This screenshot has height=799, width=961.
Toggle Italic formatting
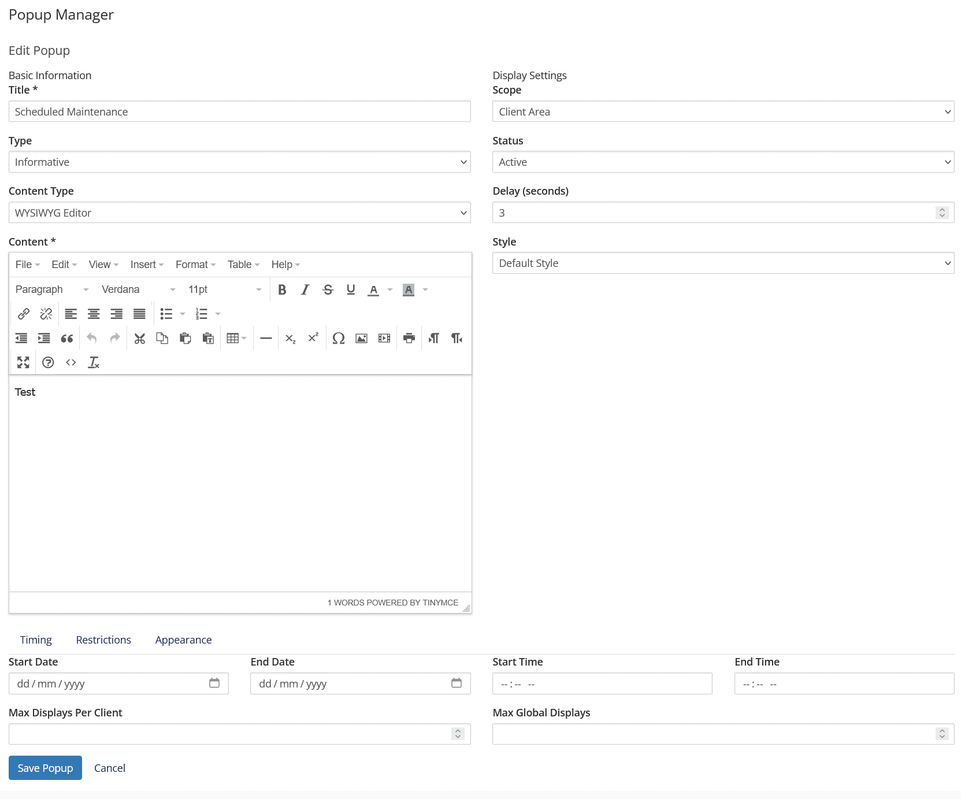[305, 289]
